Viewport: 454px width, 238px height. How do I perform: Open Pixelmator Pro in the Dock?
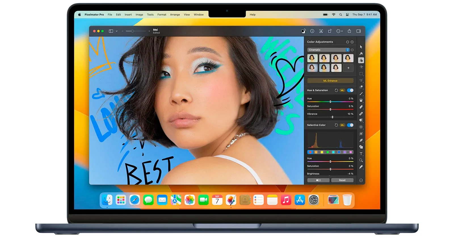231,200
